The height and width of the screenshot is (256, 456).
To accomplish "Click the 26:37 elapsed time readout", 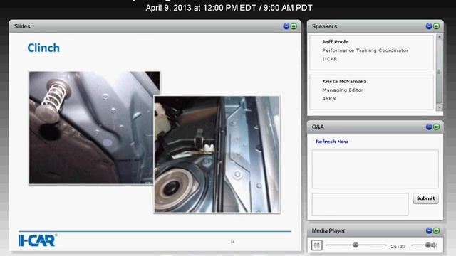I will 398,247.
